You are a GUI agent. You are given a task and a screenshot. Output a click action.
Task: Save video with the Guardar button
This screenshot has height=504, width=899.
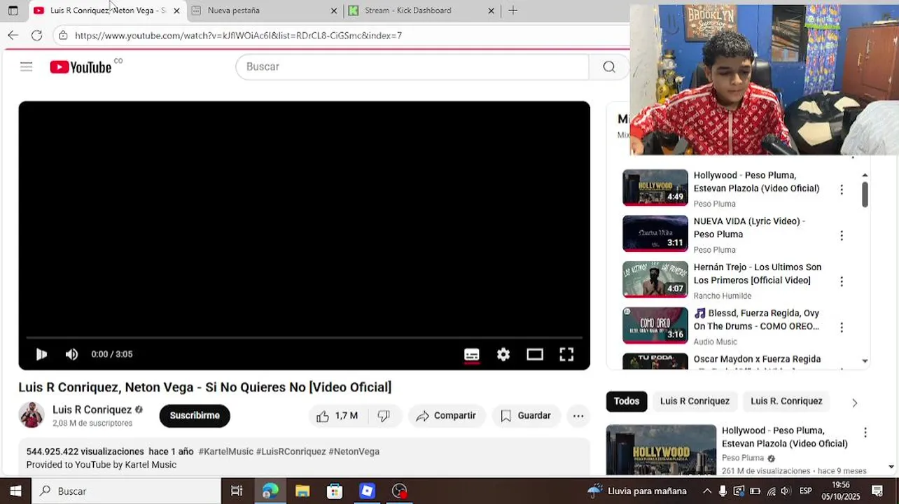click(x=526, y=416)
